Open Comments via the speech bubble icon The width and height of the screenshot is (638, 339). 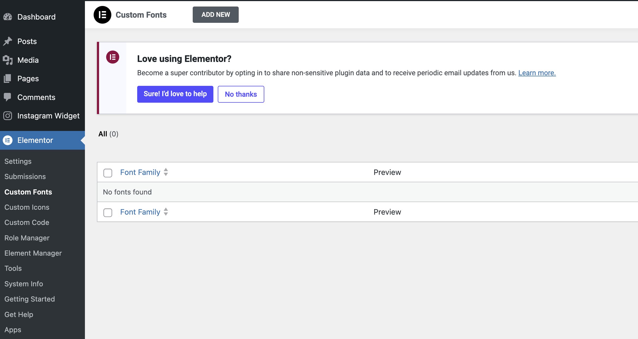(x=8, y=97)
